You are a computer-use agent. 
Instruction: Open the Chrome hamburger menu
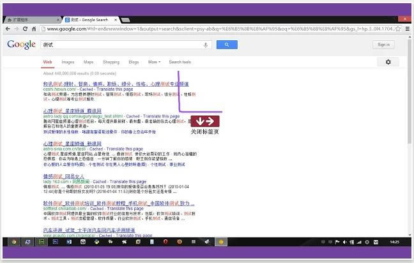coord(408,29)
